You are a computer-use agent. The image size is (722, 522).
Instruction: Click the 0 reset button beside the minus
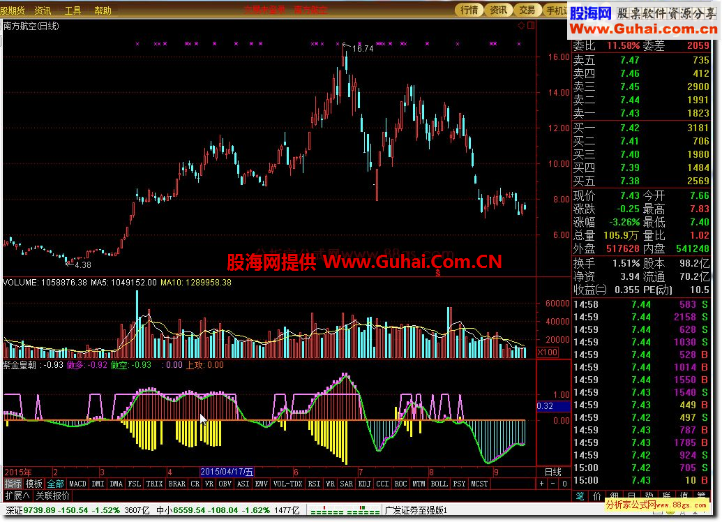[x=564, y=484]
